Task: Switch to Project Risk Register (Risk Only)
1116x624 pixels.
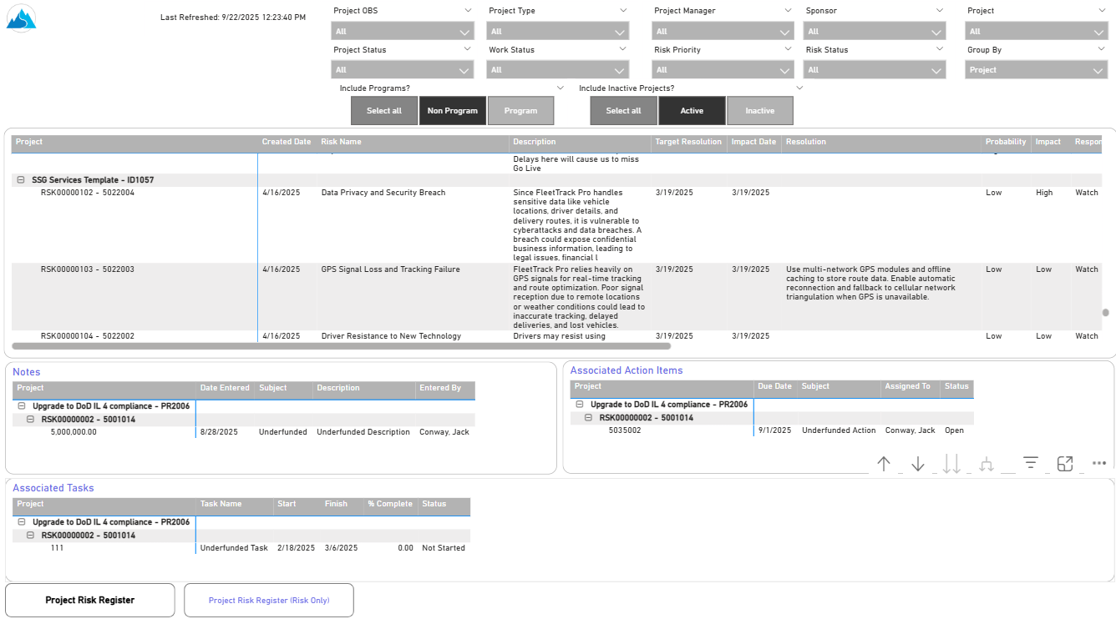Action: tap(269, 600)
